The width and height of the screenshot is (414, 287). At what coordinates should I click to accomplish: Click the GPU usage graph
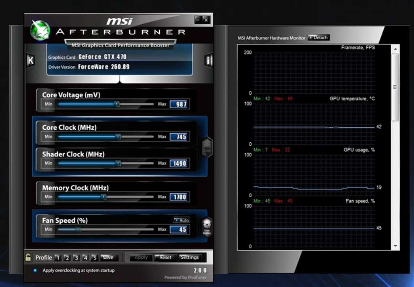point(314,175)
